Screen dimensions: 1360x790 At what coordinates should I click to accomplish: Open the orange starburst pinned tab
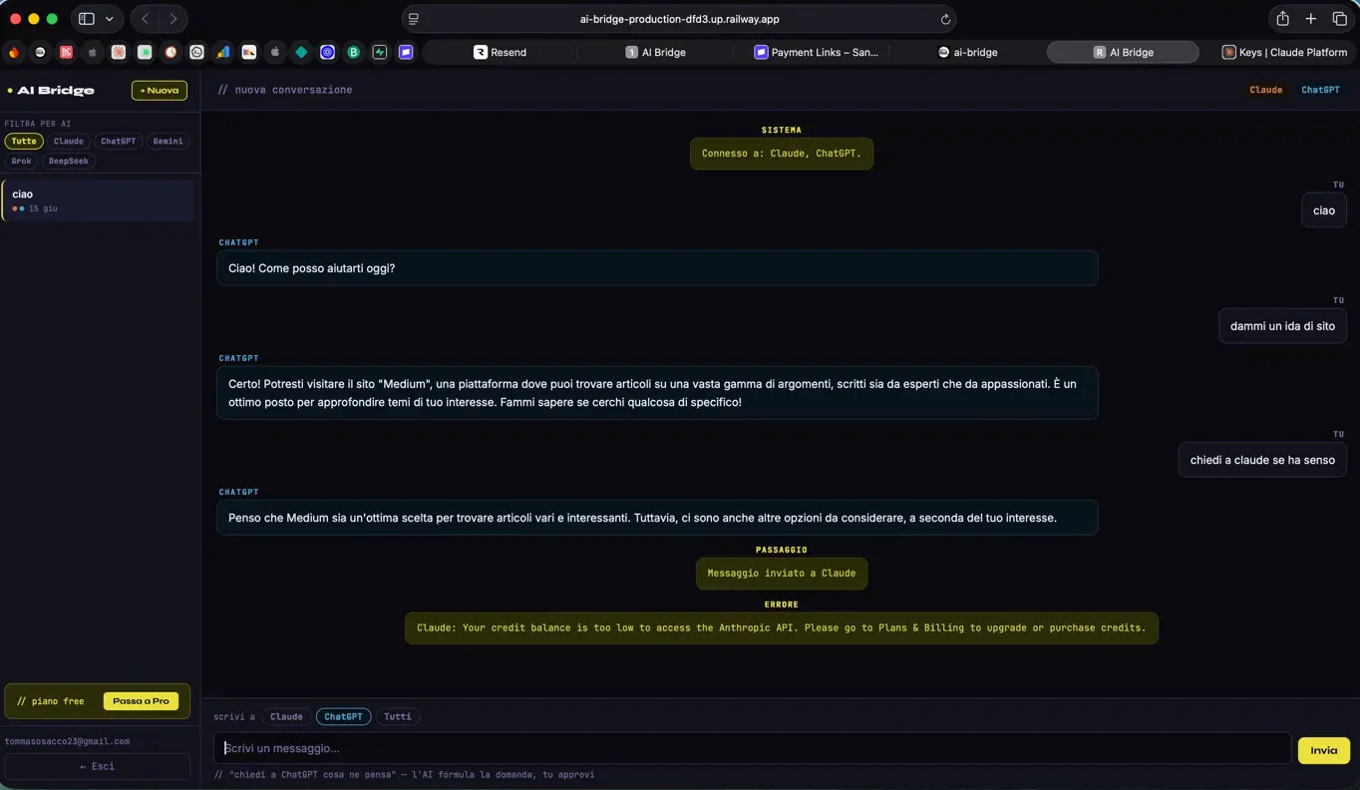119,52
